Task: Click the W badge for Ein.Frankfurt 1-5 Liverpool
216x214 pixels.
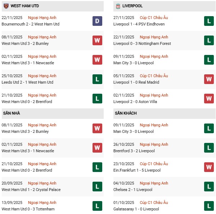Action: tap(209, 167)
